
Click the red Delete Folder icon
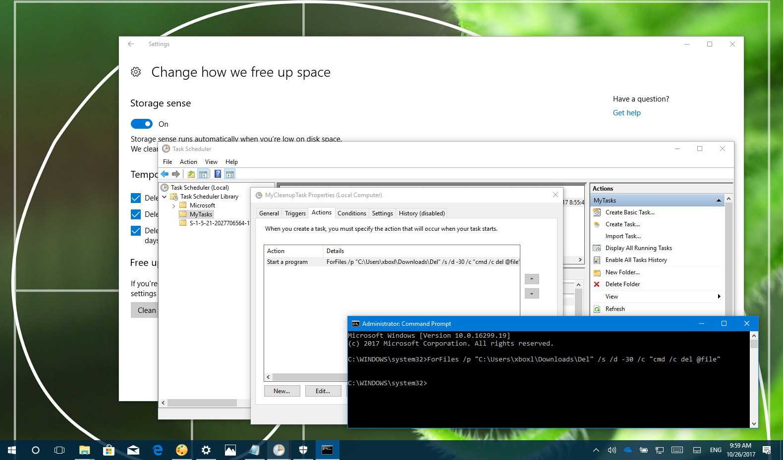tap(597, 284)
